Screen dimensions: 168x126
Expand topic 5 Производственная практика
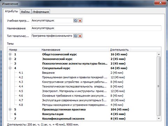(x=10, y=109)
